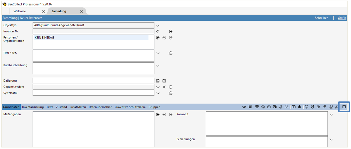Switch to the Inventarisierung tab
Viewport: 351px width, 149px height.
coord(33,107)
